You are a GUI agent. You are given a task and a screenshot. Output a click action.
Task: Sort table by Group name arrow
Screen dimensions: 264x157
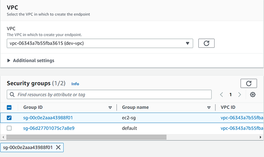[x=209, y=108]
